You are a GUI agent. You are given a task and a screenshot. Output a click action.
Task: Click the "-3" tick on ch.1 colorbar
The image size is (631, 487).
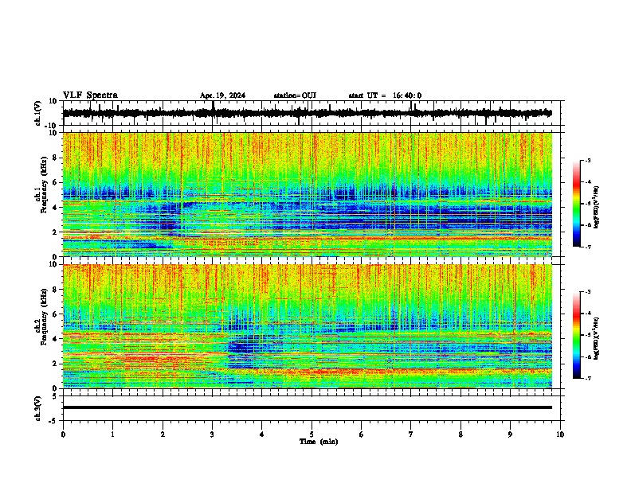pos(588,161)
